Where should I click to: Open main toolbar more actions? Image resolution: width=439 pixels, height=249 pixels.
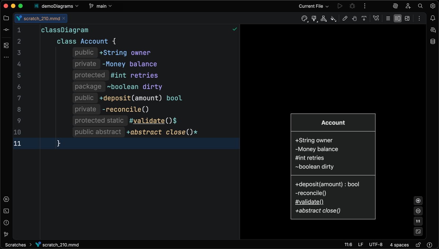point(365,6)
